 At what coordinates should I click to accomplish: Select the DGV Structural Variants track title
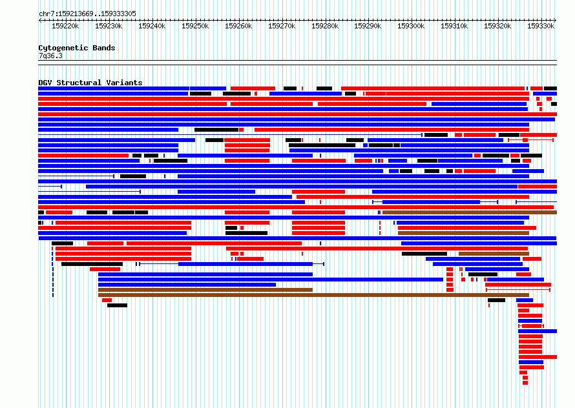[90, 83]
